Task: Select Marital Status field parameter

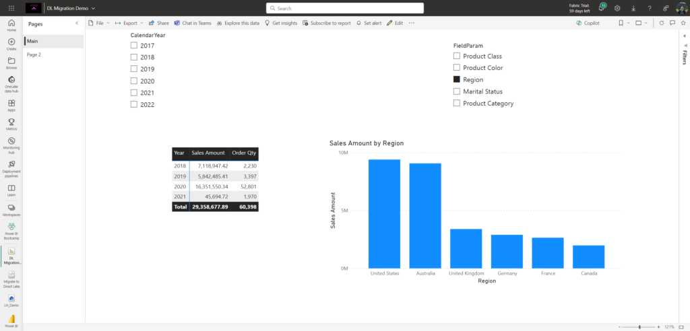Action: coord(457,91)
